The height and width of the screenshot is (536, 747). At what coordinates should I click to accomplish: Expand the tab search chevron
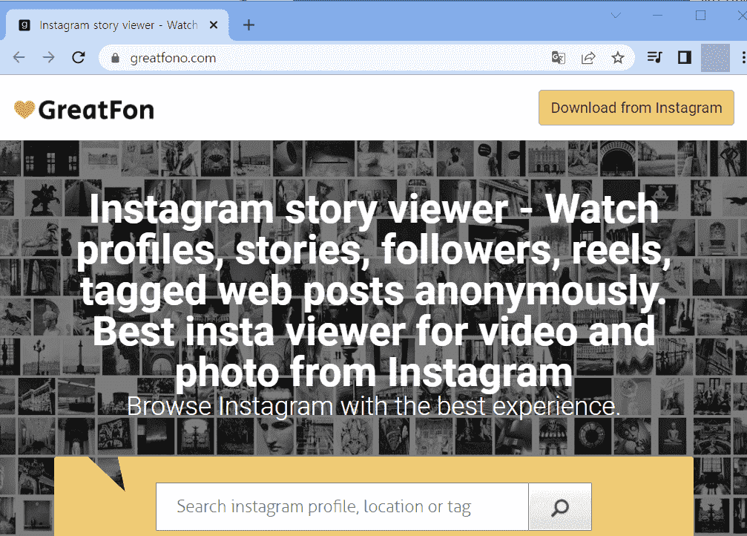tap(616, 16)
